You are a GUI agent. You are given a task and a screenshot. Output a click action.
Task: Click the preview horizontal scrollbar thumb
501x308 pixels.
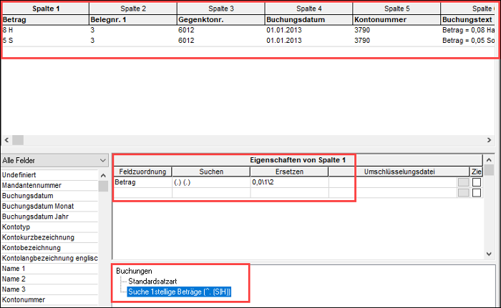click(x=18, y=140)
